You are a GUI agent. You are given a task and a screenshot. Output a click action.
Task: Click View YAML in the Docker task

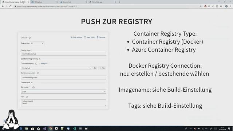(90, 37)
